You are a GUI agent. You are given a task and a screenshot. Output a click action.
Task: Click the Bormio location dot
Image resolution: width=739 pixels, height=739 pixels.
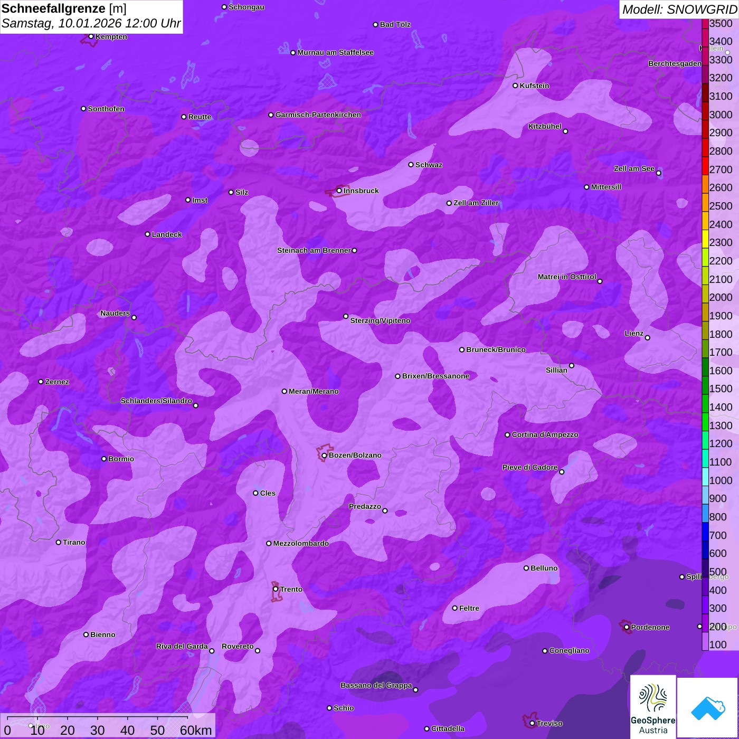tap(104, 459)
